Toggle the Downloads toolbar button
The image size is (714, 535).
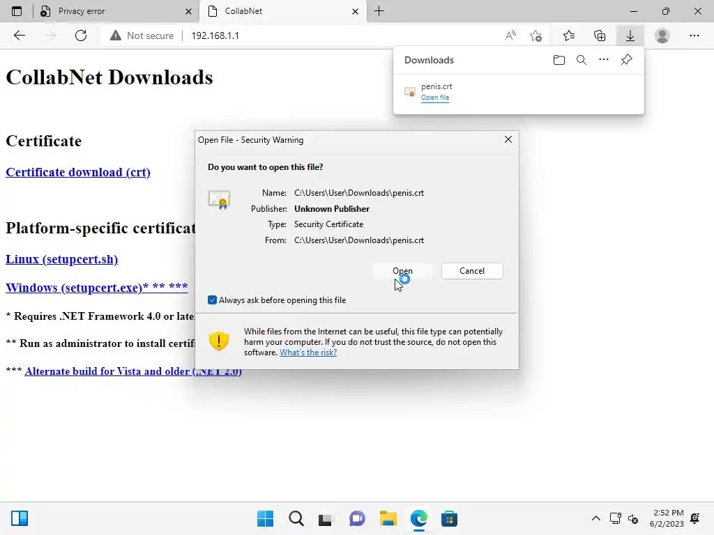click(x=630, y=36)
